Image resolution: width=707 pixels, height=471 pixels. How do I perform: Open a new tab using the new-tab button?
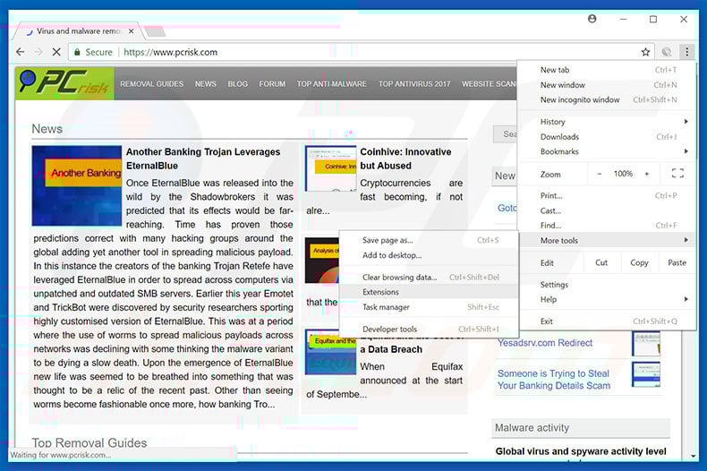[x=155, y=31]
